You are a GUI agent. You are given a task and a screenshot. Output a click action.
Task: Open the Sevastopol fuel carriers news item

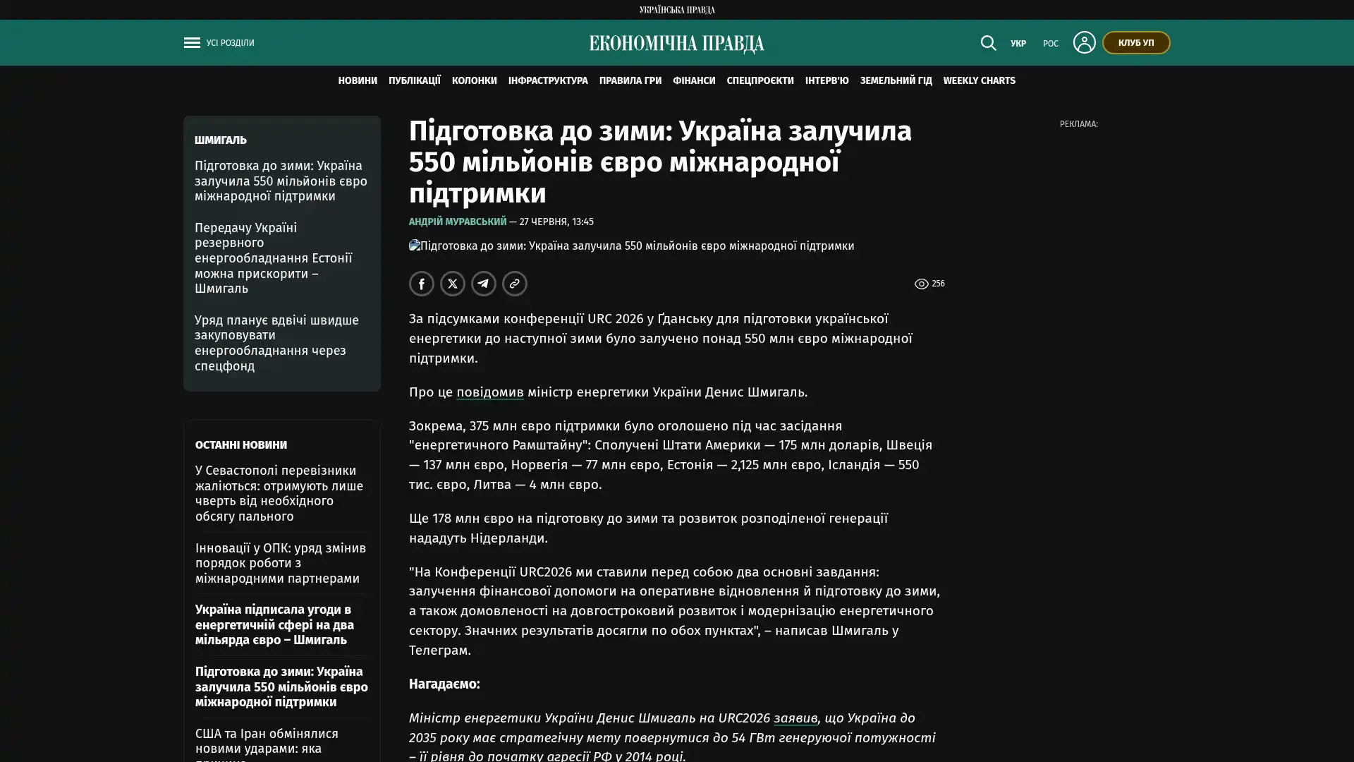click(279, 493)
